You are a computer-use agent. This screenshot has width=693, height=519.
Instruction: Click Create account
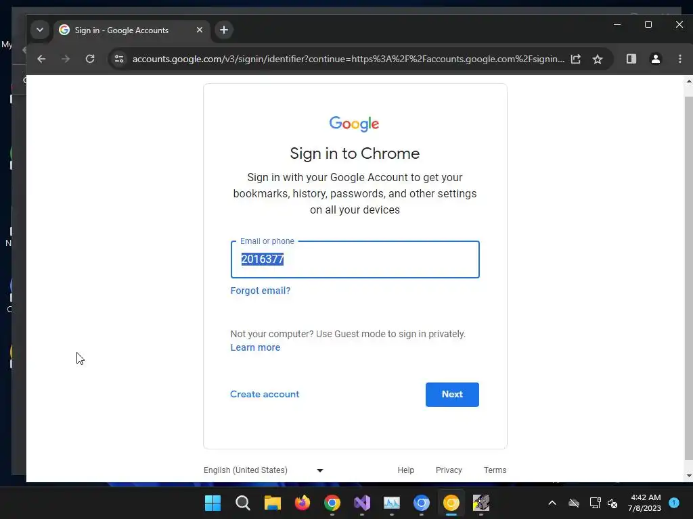click(265, 394)
